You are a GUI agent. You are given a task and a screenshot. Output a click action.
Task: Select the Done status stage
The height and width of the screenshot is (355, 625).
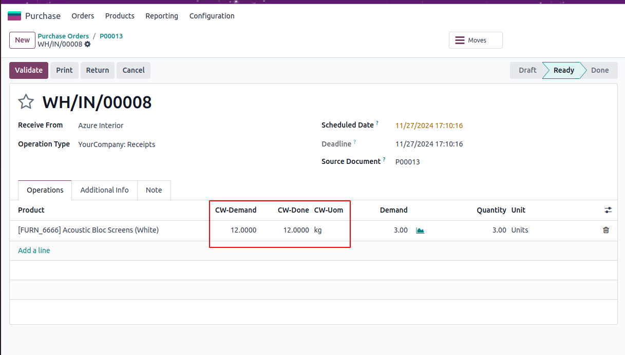[x=599, y=70]
